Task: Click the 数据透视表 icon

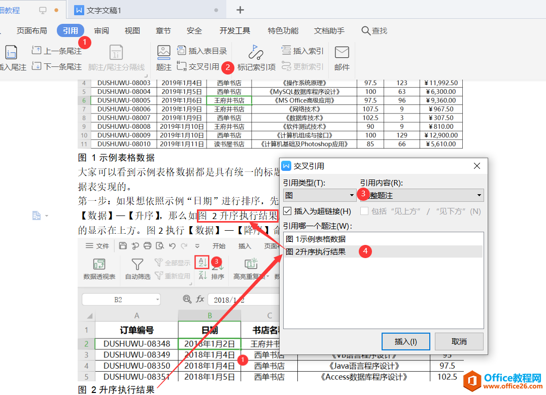Action: (x=99, y=264)
